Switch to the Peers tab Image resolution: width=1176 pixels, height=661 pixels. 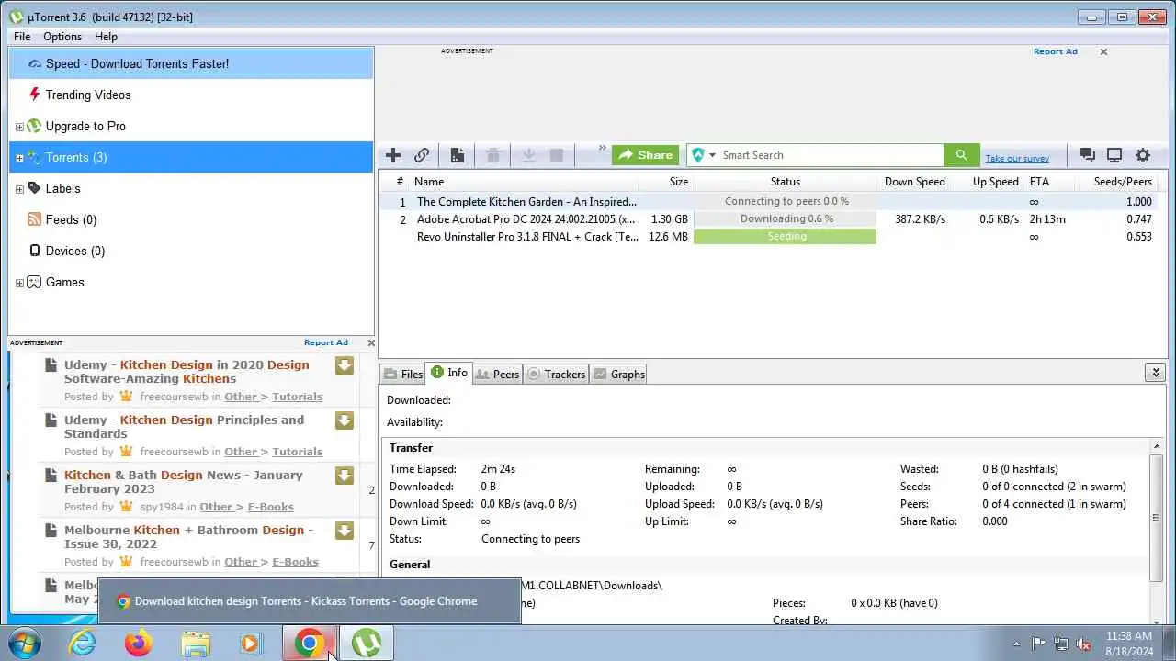[498, 374]
